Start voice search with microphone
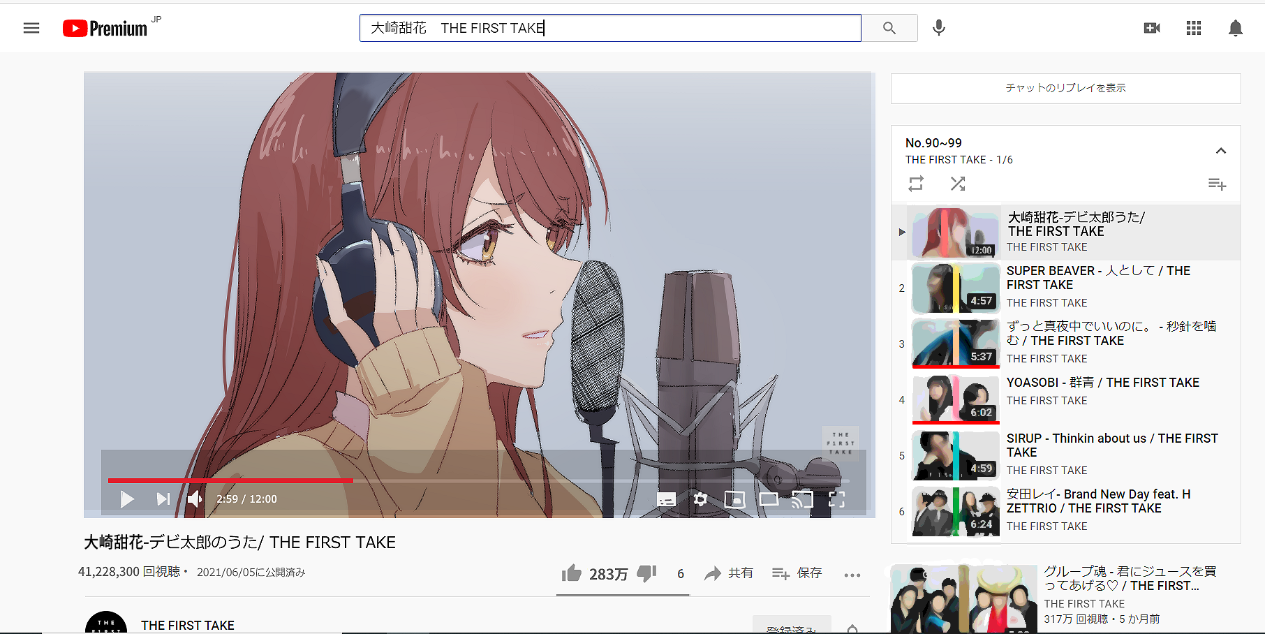 pos(939,28)
